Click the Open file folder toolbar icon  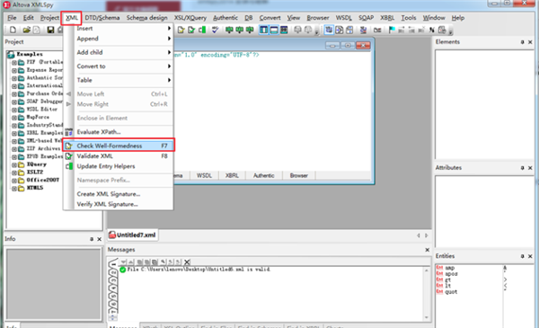[26, 31]
